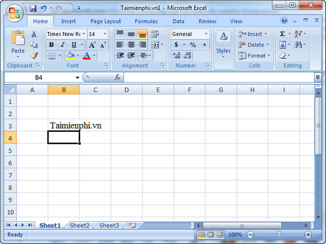The height and width of the screenshot is (244, 326).
Task: Click the Fill down icon
Action: pos(282,45)
